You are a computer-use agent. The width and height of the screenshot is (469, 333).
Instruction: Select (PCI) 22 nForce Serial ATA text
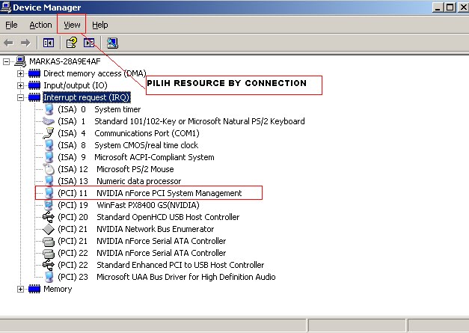point(142,253)
